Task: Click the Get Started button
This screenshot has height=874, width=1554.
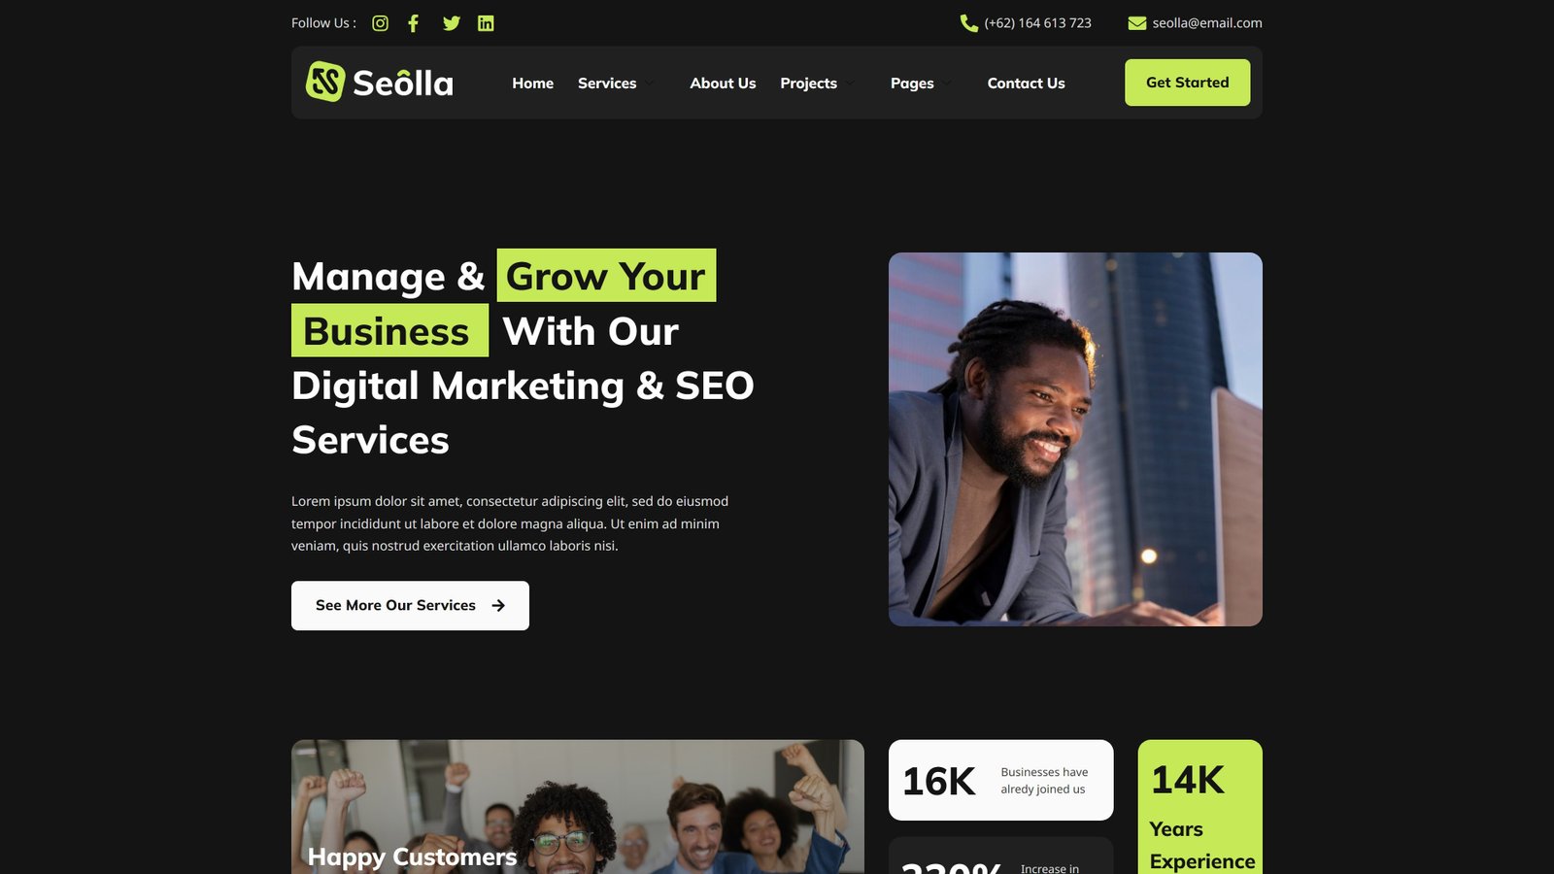Action: click(1187, 83)
